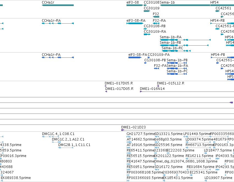
Task: Click the CG30109-RA transcript
Action: [x=147, y=34]
